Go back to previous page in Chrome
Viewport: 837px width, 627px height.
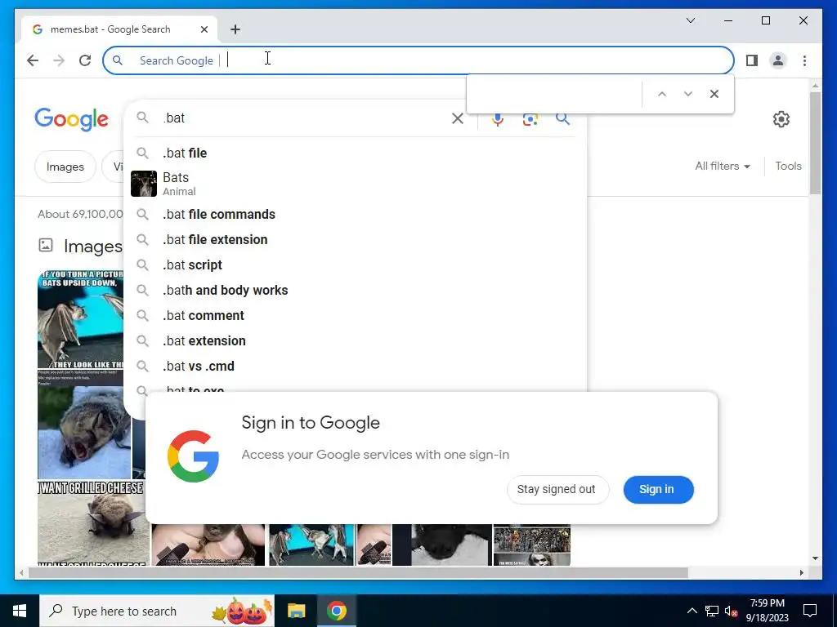[x=33, y=60]
